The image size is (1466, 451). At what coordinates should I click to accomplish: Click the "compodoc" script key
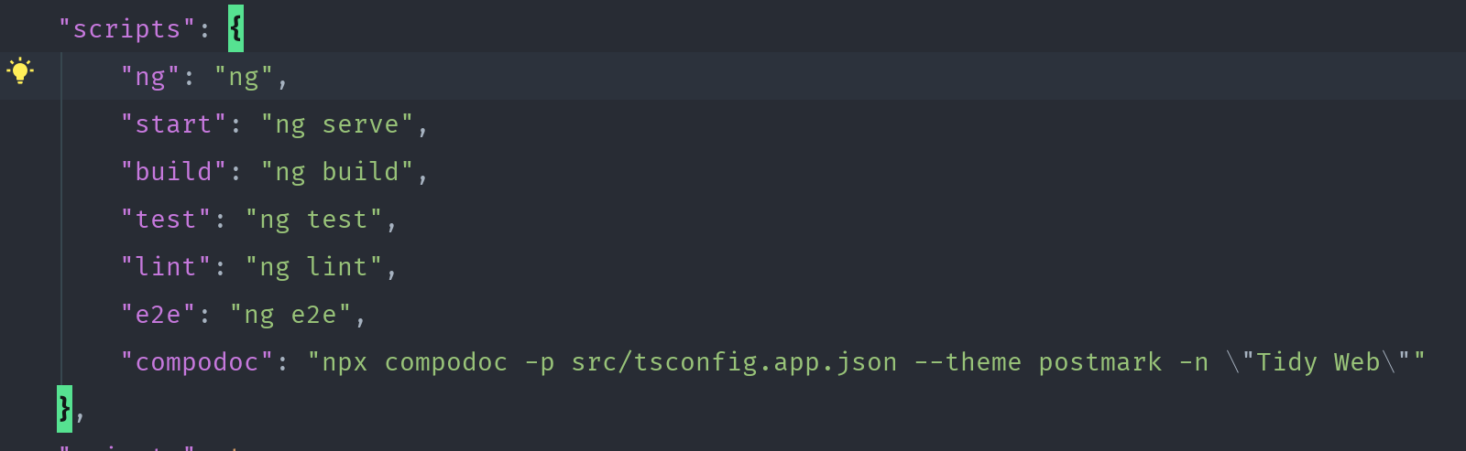pos(197,362)
